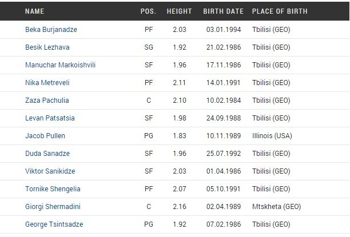Viewport: 350px width, 237px height.
Task: Select the George Tsintsadze link
Action: click(x=53, y=224)
